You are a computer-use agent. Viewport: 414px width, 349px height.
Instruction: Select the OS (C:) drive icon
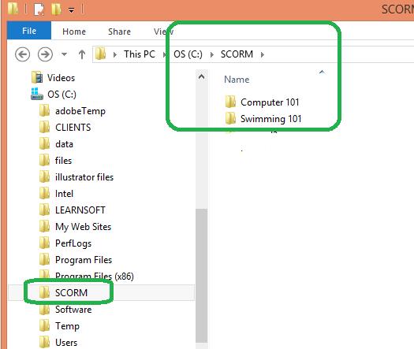point(37,95)
